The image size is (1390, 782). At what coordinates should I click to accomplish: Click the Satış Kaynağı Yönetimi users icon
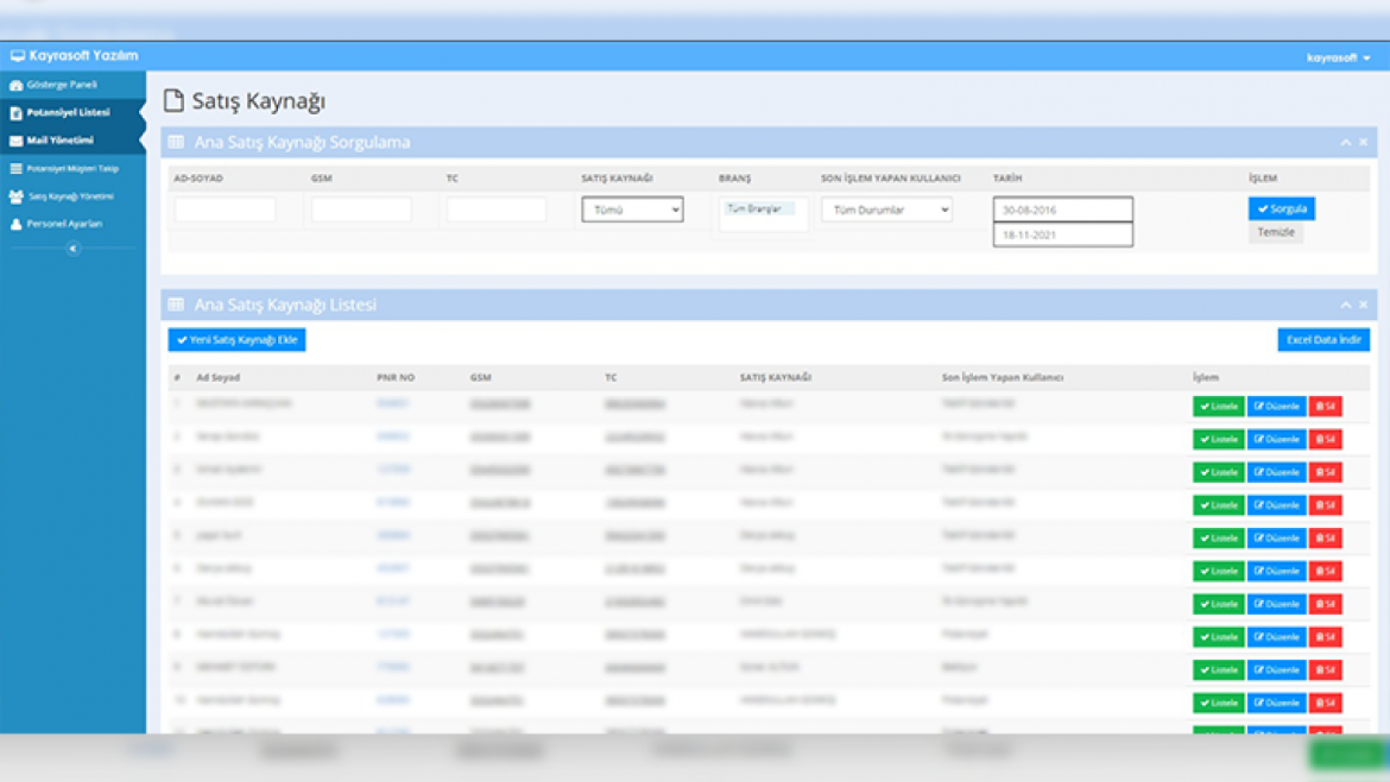click(16, 197)
